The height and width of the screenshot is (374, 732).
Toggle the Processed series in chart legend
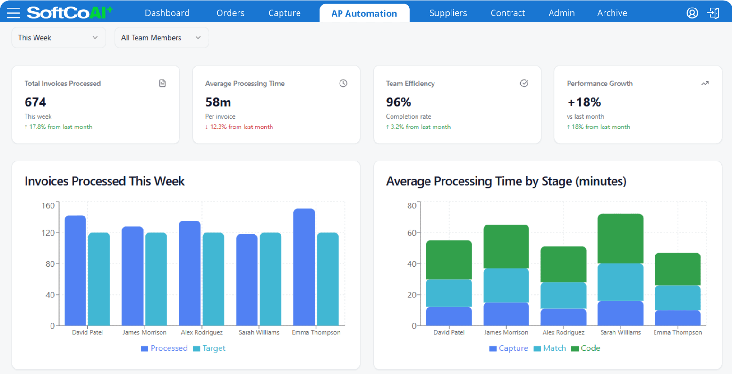coord(164,348)
